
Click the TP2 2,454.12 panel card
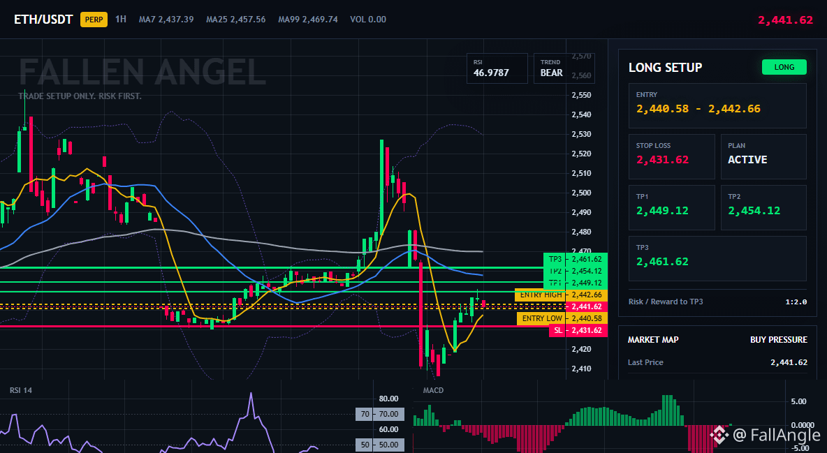[x=763, y=207]
